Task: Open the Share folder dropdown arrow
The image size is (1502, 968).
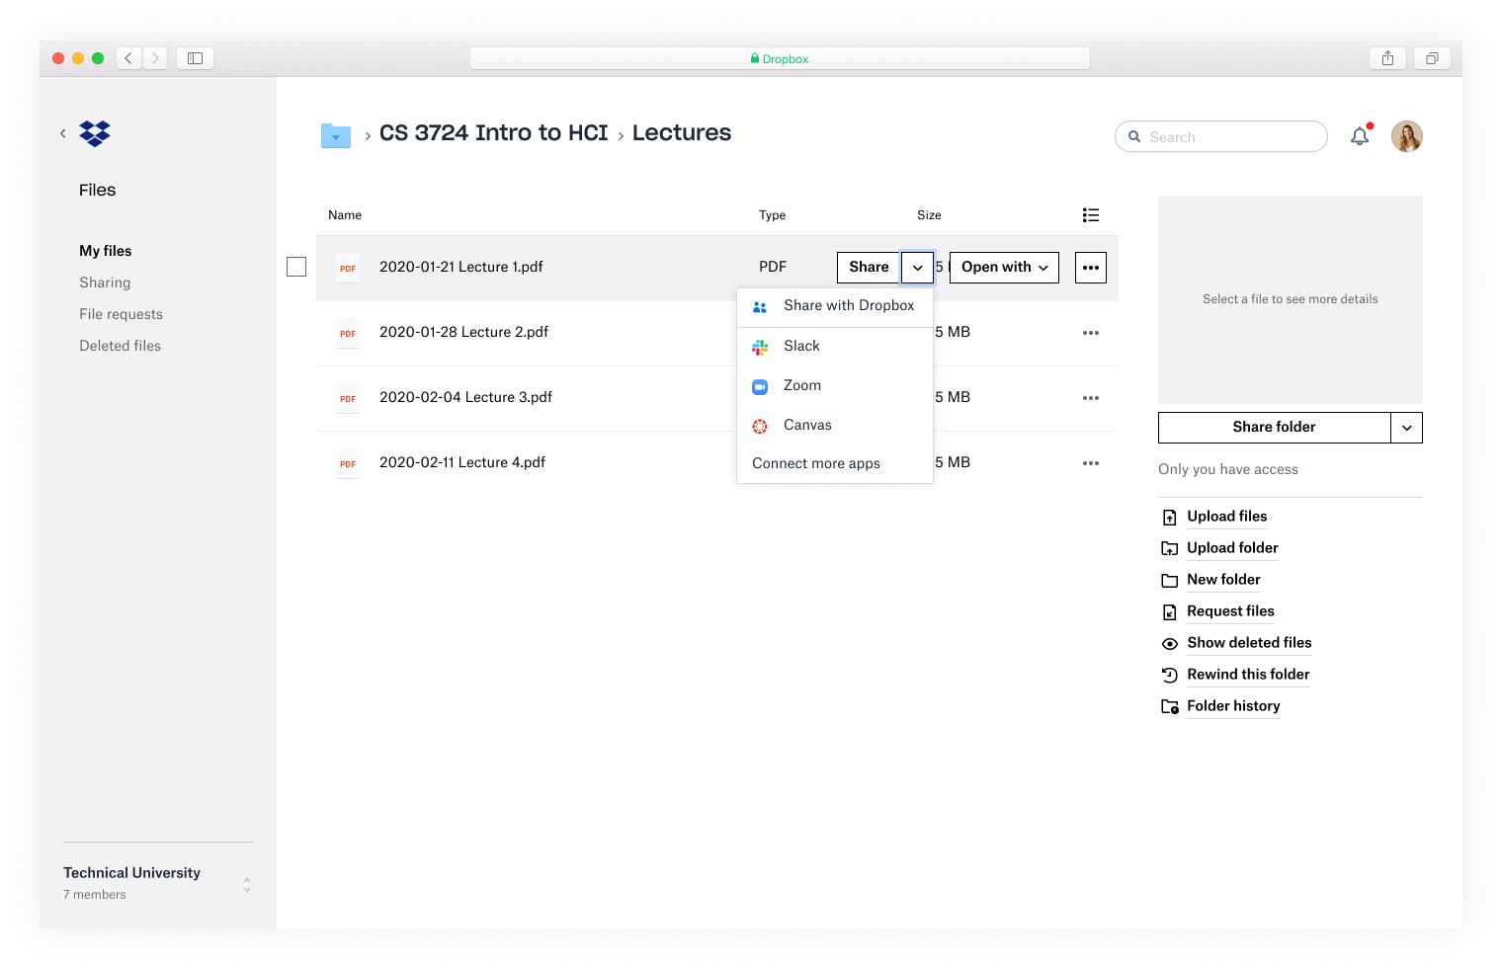Action: pos(1406,428)
